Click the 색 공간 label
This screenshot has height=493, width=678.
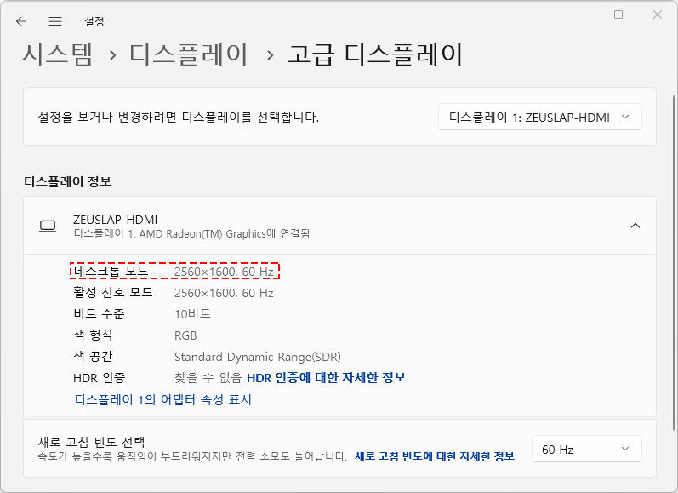click(93, 356)
